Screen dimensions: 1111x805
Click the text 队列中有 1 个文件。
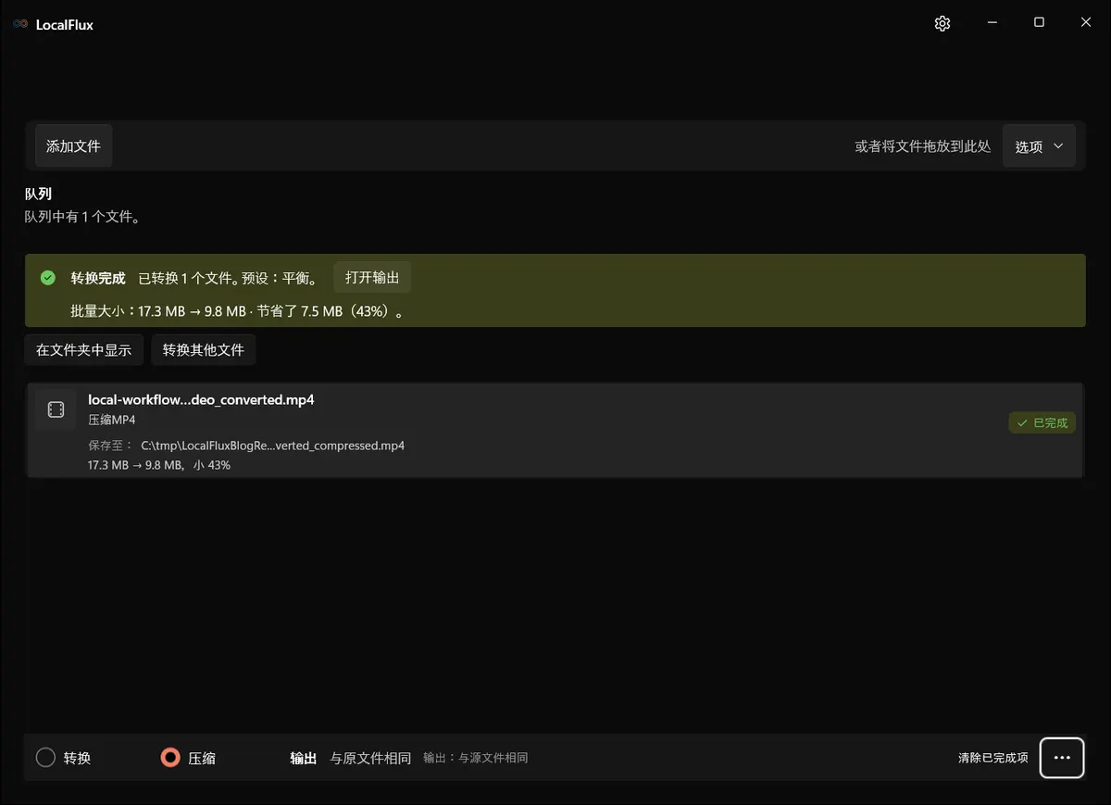[x=82, y=217]
